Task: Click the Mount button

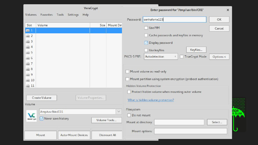Action: [41, 135]
